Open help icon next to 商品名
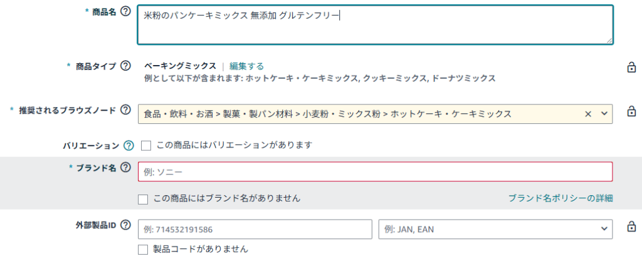The height and width of the screenshot is (259, 642). (126, 12)
